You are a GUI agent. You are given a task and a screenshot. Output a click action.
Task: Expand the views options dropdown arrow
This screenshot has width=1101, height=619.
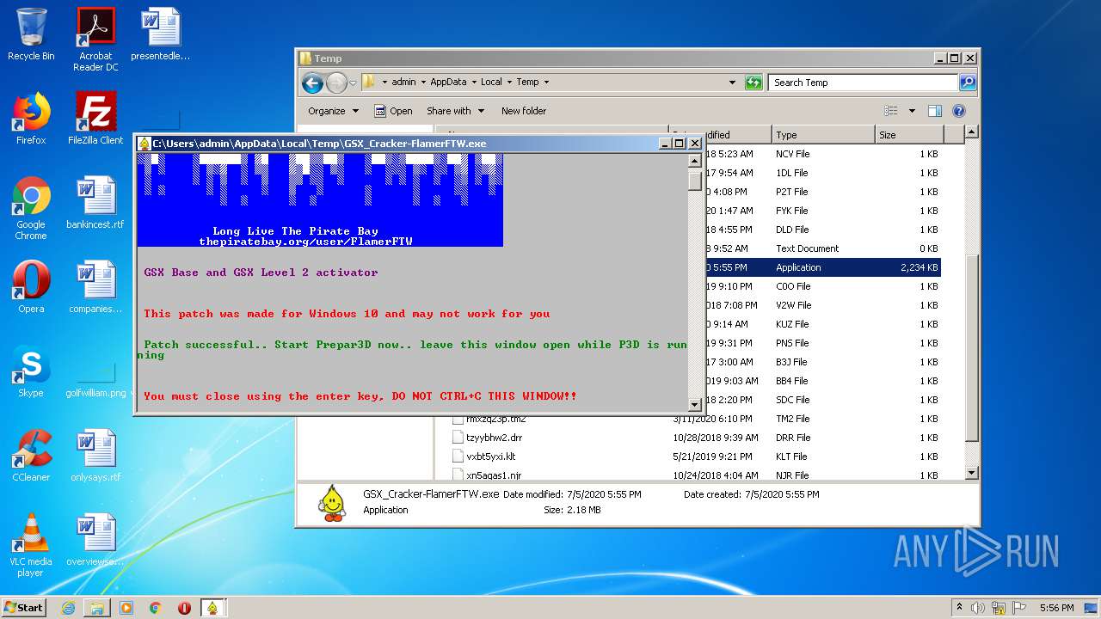click(912, 111)
